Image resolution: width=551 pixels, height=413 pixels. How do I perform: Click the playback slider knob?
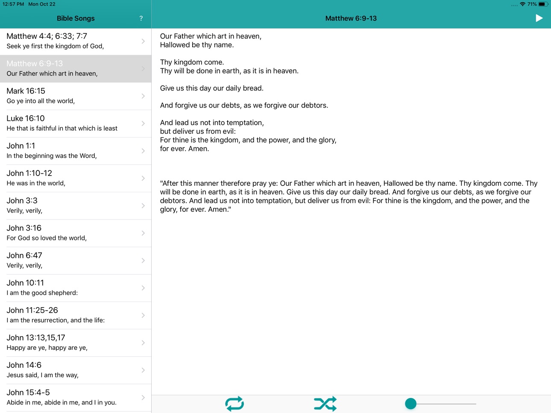[x=410, y=404]
